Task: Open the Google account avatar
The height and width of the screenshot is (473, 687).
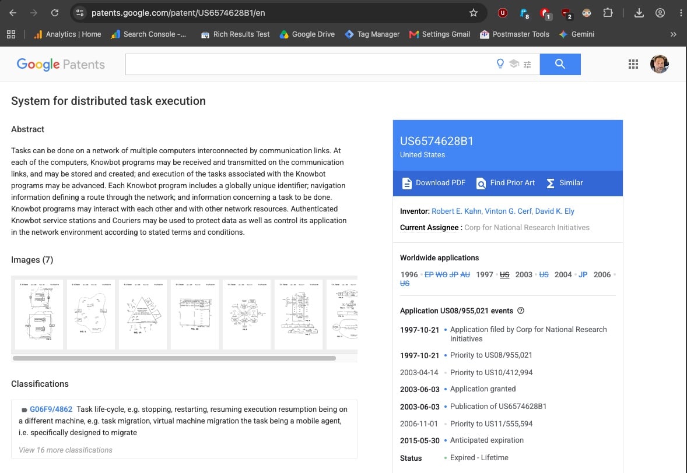Action: [x=660, y=64]
